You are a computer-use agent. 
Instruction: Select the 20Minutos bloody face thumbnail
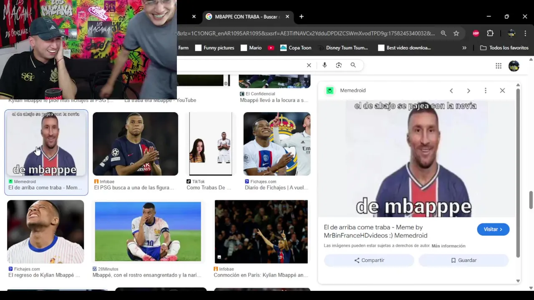(x=148, y=232)
